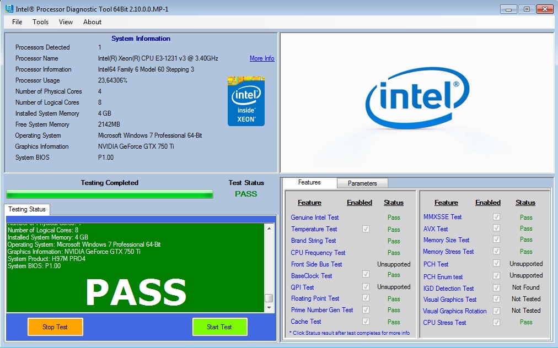Toggle the Cache Test checkbox
The height and width of the screenshot is (348, 558).
tap(366, 321)
